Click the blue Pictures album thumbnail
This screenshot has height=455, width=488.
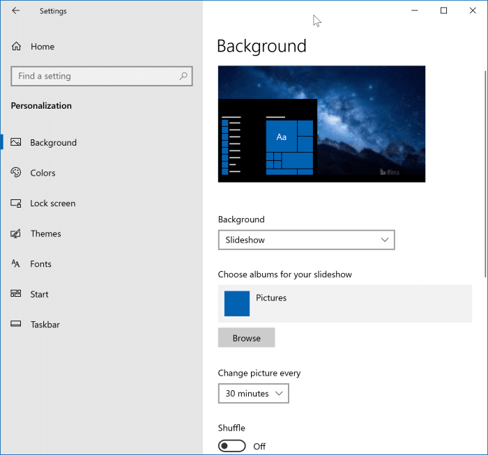pos(237,304)
